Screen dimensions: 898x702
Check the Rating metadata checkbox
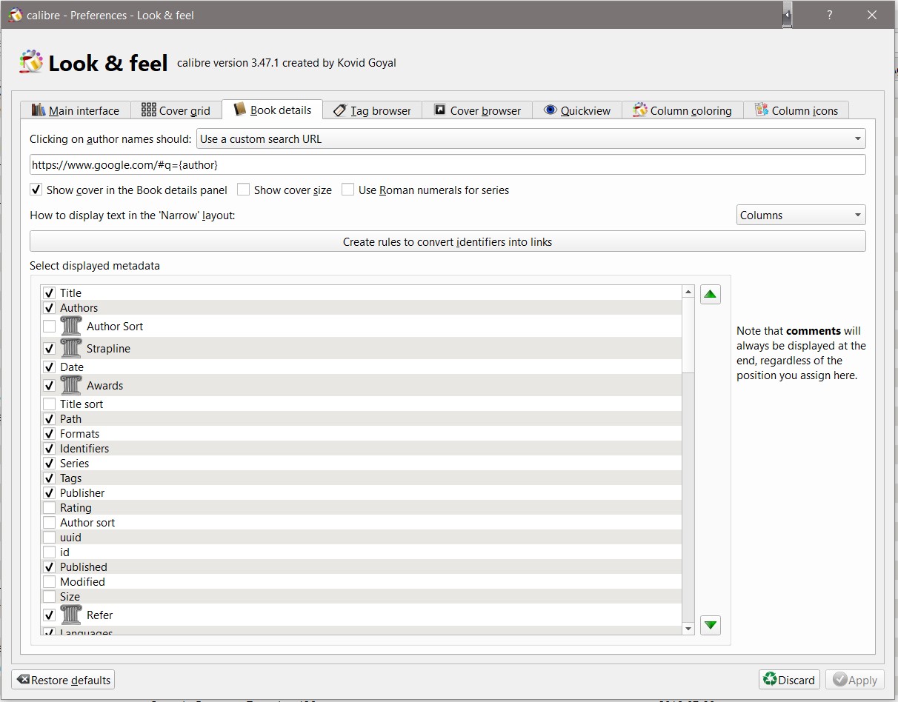click(50, 508)
